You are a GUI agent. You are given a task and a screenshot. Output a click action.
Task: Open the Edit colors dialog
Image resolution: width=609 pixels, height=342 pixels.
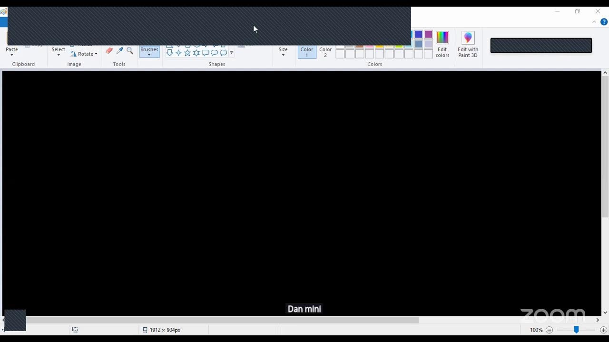(x=442, y=45)
